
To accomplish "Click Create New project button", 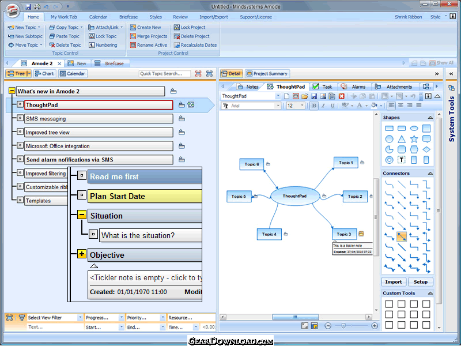I will pos(146,27).
